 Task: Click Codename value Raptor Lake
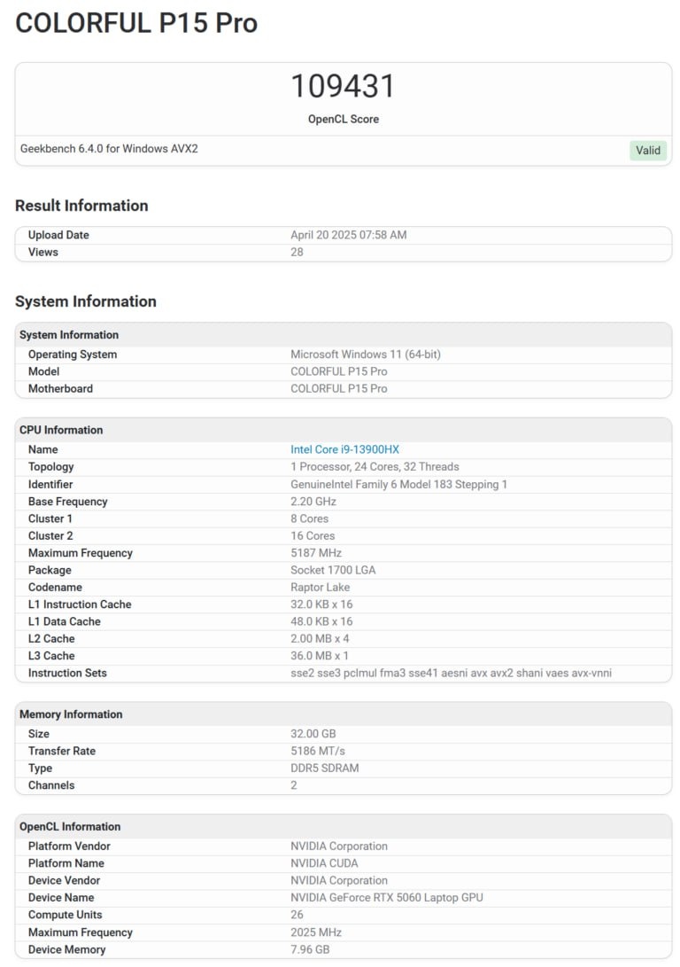[x=321, y=588]
